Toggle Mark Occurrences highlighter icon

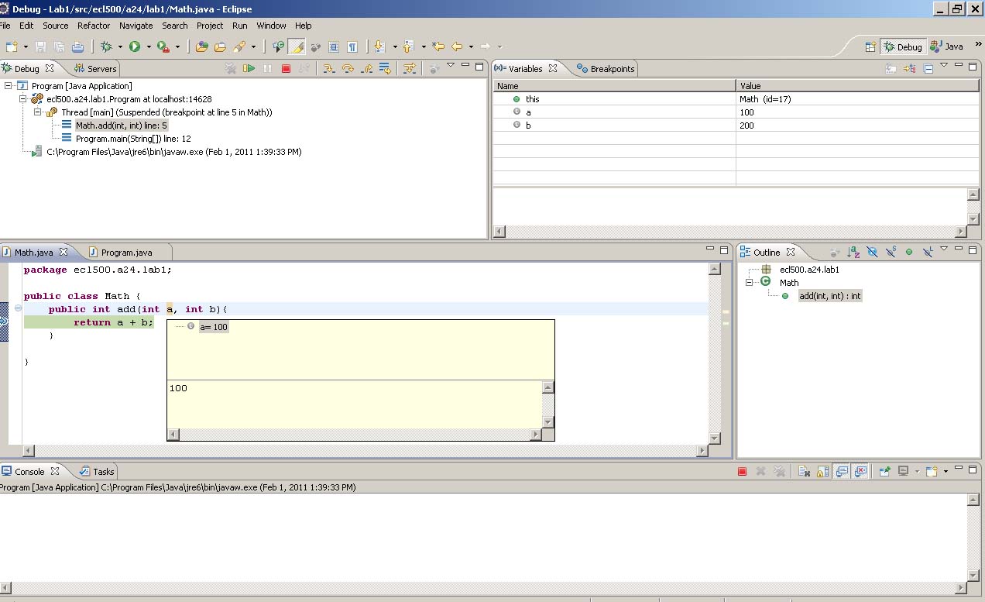(297, 46)
